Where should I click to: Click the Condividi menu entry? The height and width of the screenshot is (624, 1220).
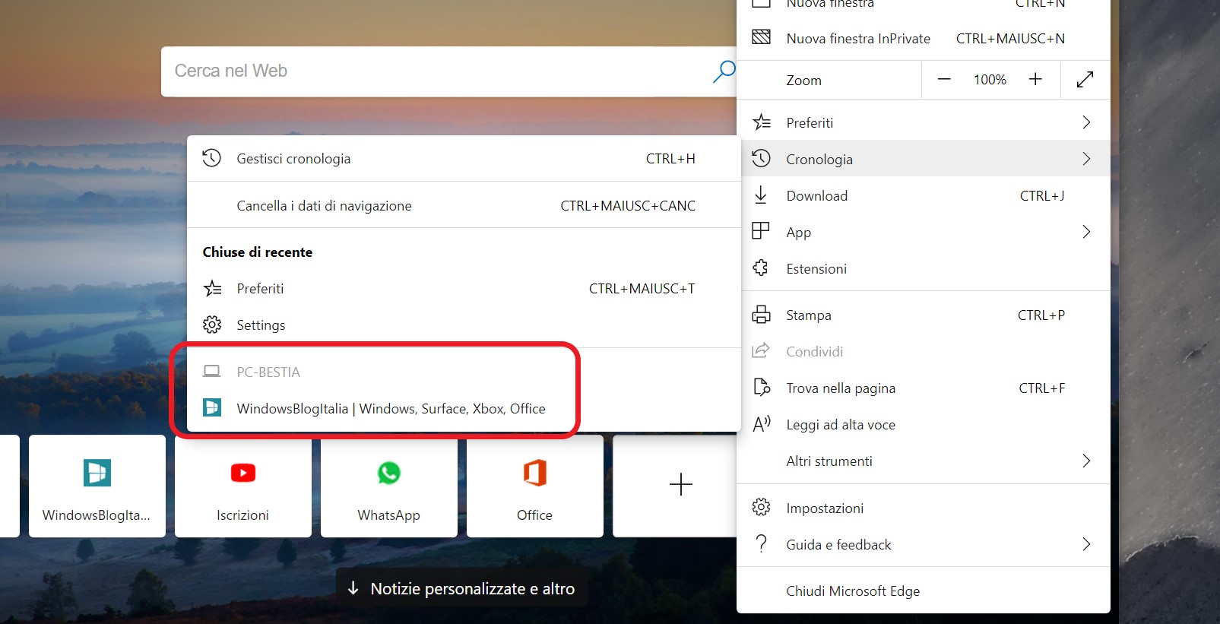924,351
